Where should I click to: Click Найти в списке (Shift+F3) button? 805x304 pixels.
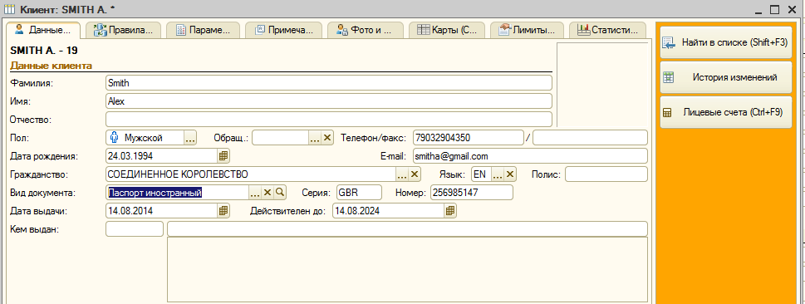(x=726, y=42)
